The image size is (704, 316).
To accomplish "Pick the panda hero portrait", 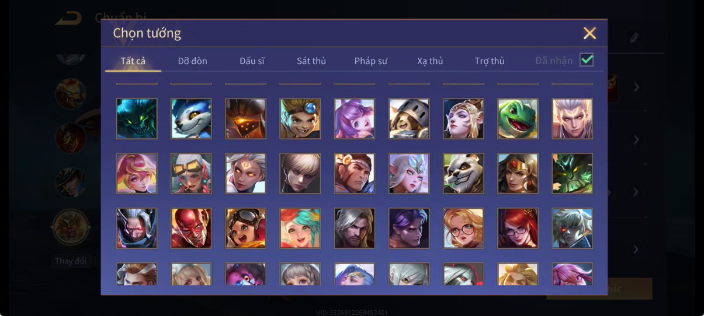I will [463, 173].
